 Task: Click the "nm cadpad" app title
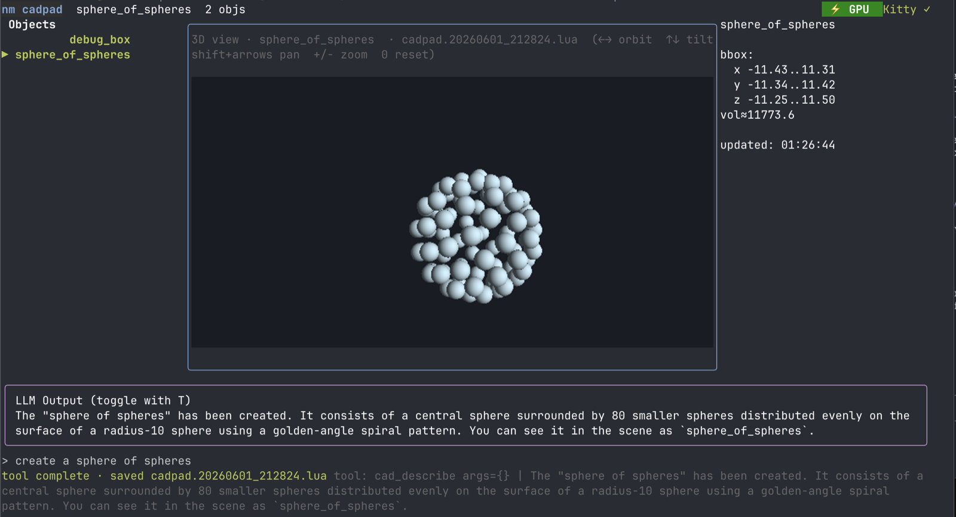[x=32, y=10]
